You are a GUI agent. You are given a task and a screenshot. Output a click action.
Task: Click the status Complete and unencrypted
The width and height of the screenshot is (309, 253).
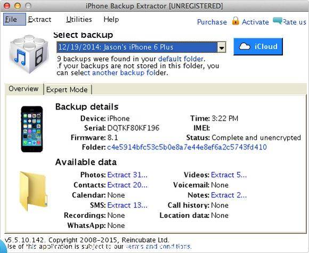(x=256, y=138)
